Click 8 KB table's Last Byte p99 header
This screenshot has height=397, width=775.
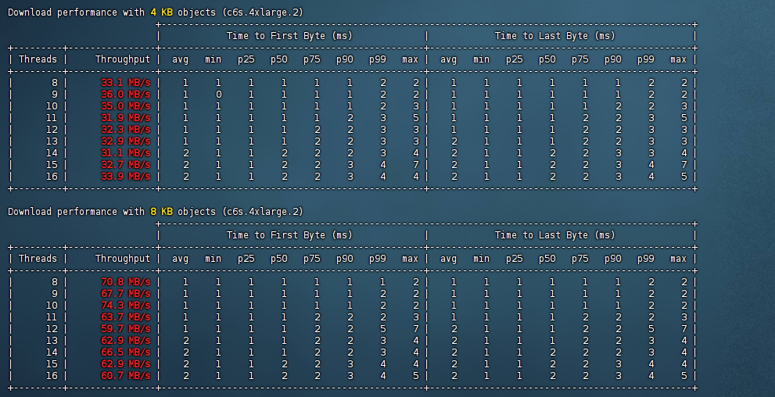pyautogui.click(x=645, y=259)
